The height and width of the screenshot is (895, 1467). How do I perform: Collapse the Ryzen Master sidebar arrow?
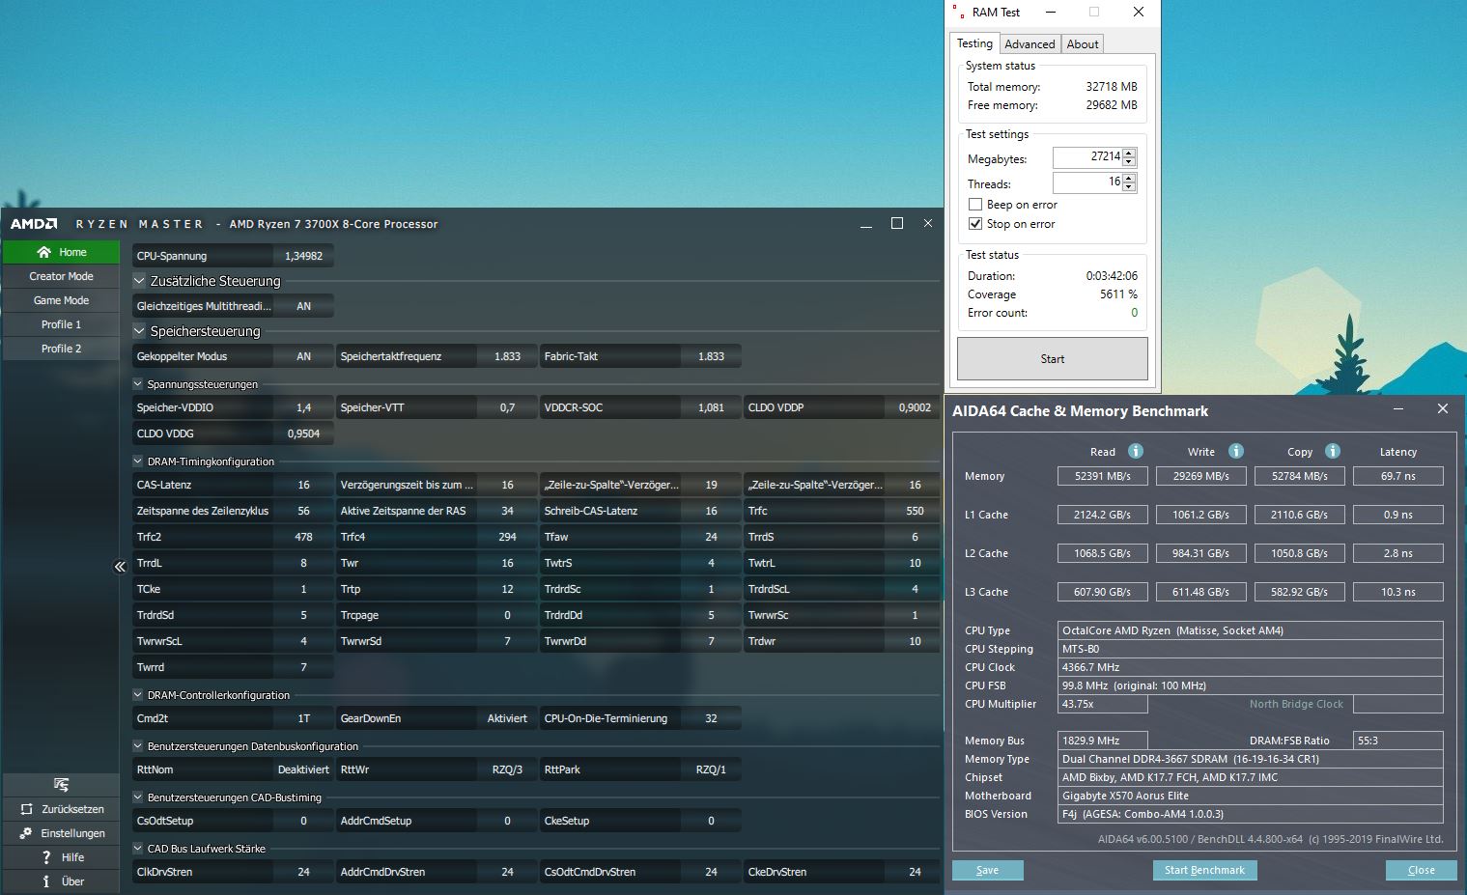pyautogui.click(x=120, y=567)
